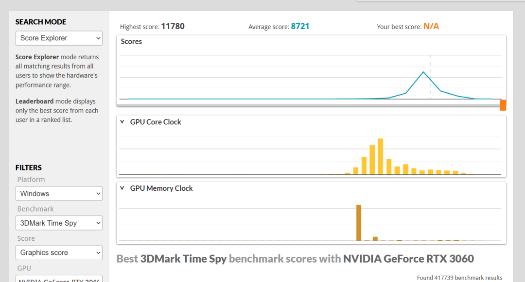This screenshot has height=282, width=525.
Task: Click the average score value 8721
Action: click(x=300, y=26)
